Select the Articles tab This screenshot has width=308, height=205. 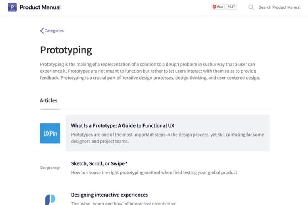tap(49, 100)
